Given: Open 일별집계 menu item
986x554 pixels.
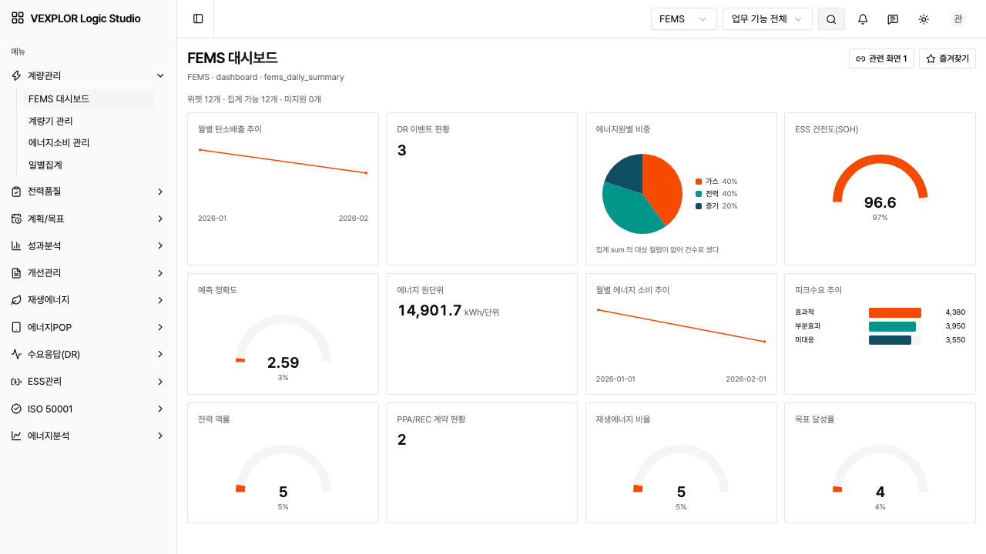Looking at the screenshot, I should (x=89, y=165).
